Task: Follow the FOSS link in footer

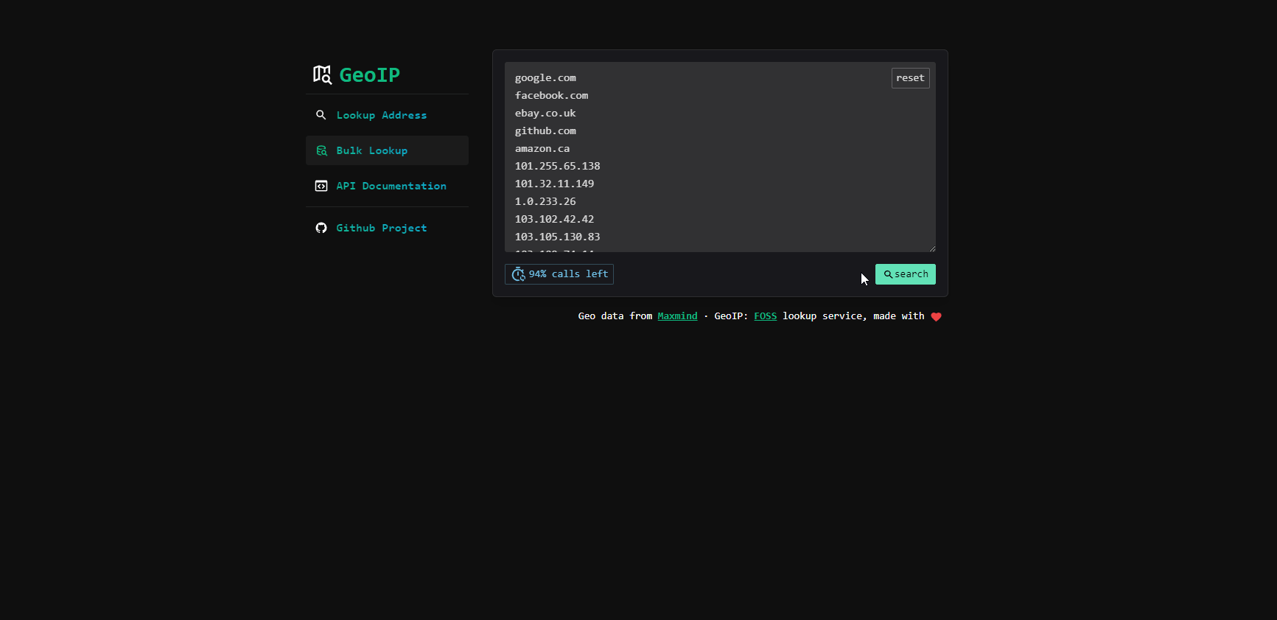Action: 765,316
